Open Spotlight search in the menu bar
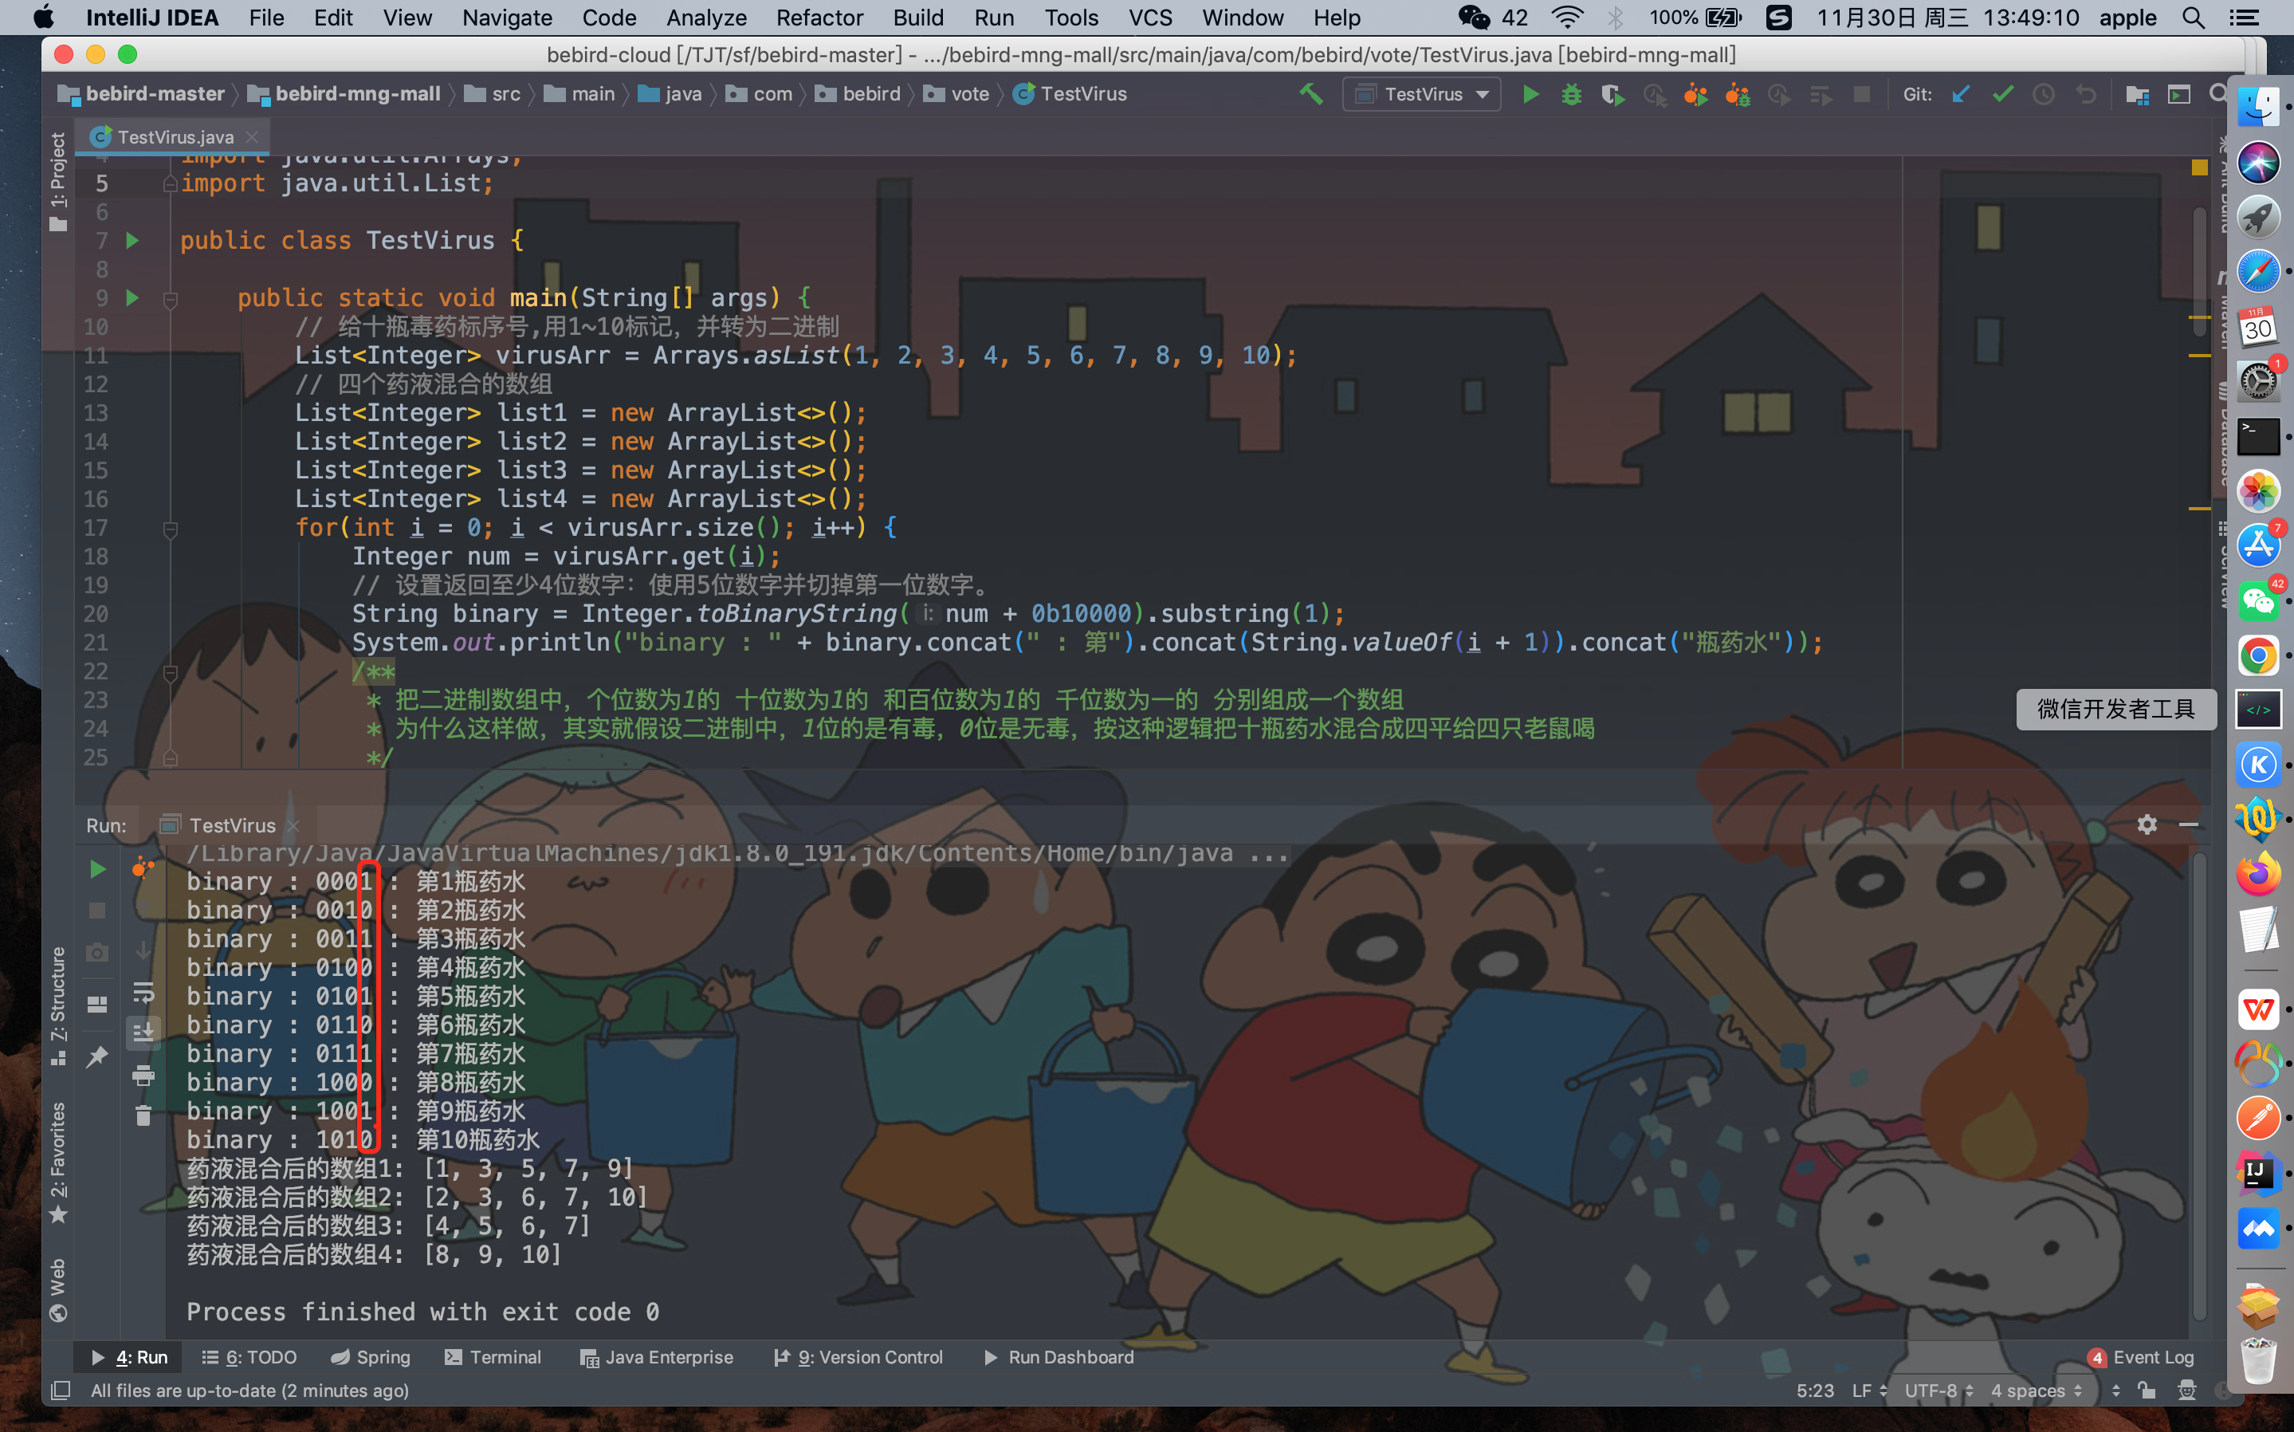Screen dimensions: 2294x1432 pyautogui.click(x=2193, y=18)
